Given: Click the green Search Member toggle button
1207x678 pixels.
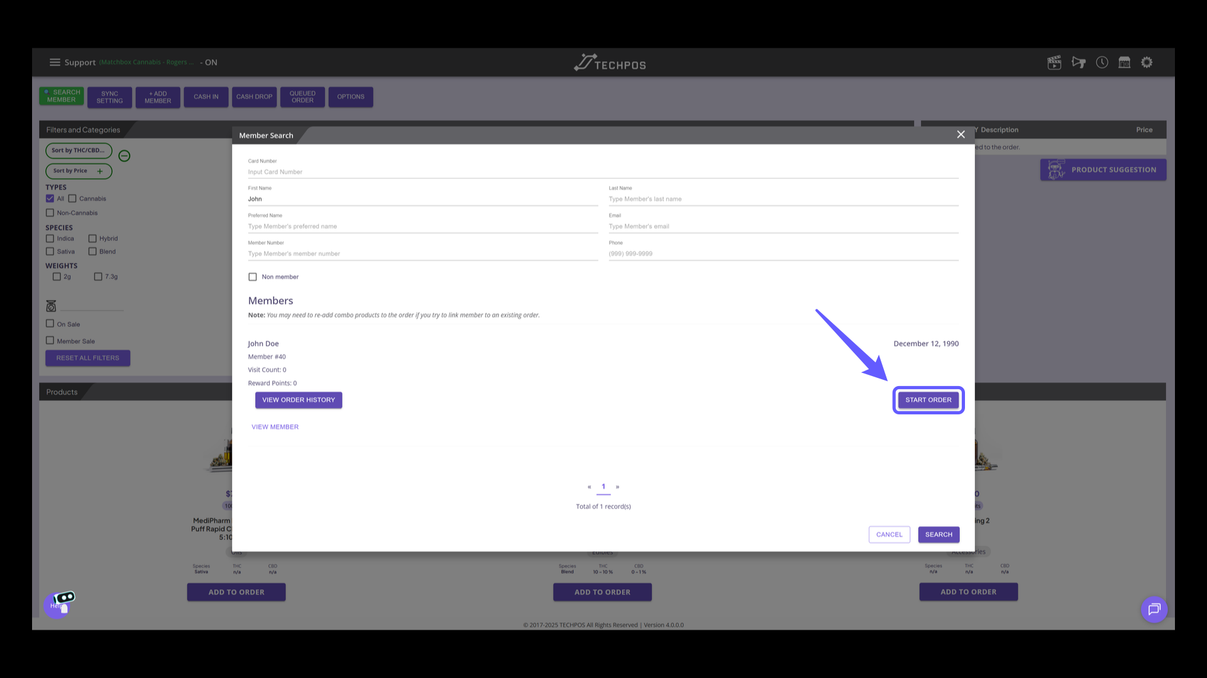Looking at the screenshot, I should [61, 96].
